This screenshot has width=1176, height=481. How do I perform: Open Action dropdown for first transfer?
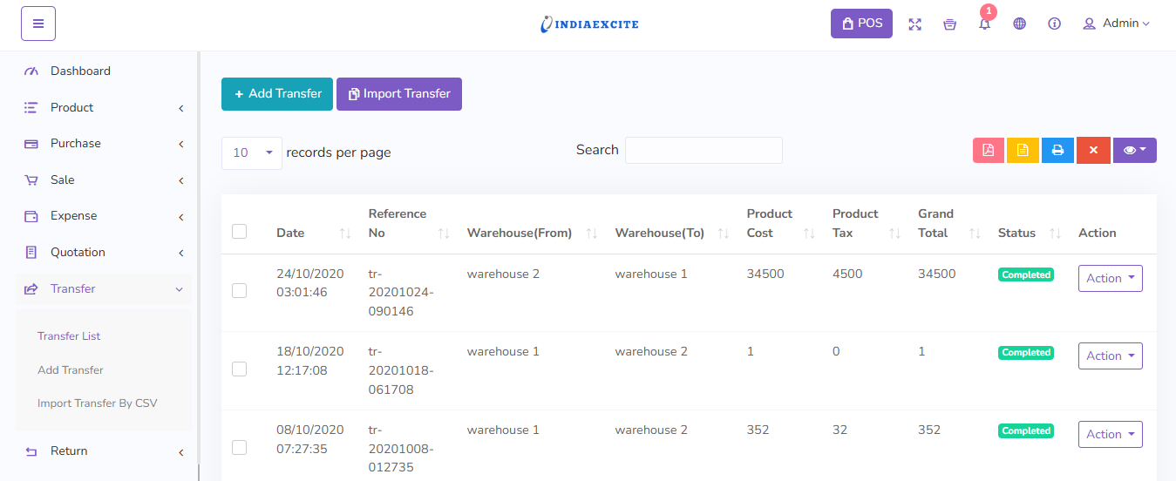click(x=1110, y=279)
